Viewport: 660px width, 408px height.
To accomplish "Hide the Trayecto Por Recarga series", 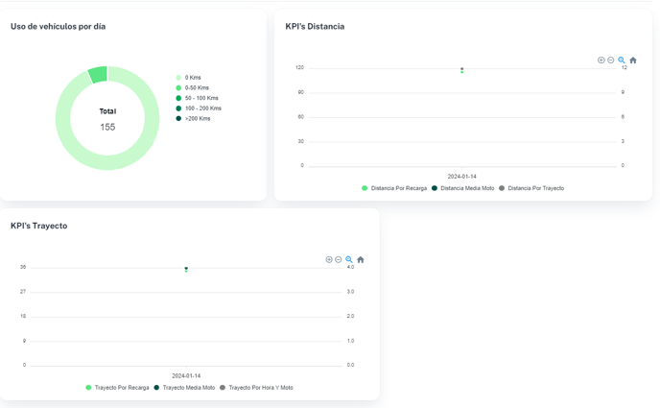I will [x=121, y=388].
